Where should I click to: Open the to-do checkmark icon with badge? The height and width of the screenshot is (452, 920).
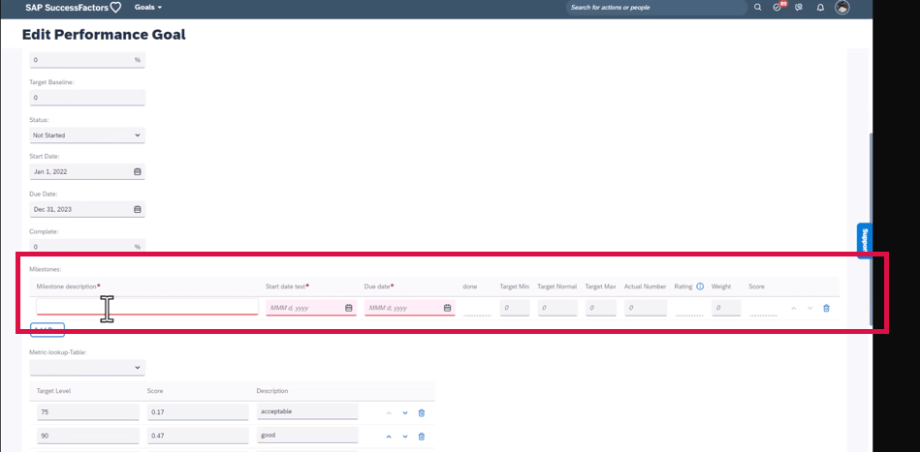coord(777,7)
